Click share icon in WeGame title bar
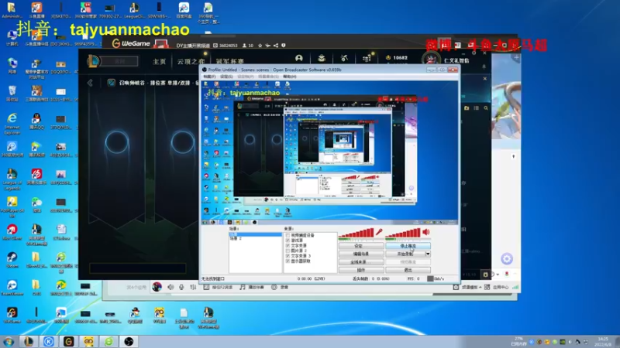The width and height of the screenshot is (620, 348). click(x=276, y=46)
